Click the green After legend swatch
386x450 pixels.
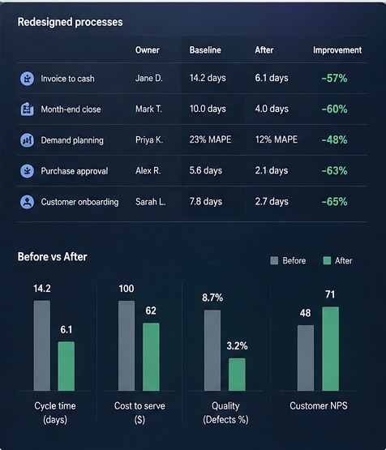click(327, 260)
